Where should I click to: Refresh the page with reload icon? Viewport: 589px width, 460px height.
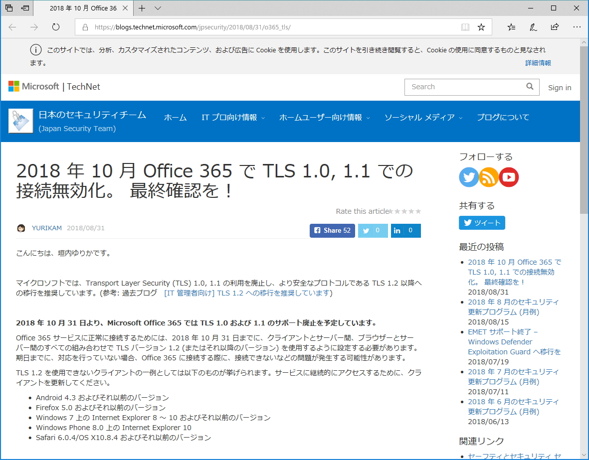click(55, 27)
